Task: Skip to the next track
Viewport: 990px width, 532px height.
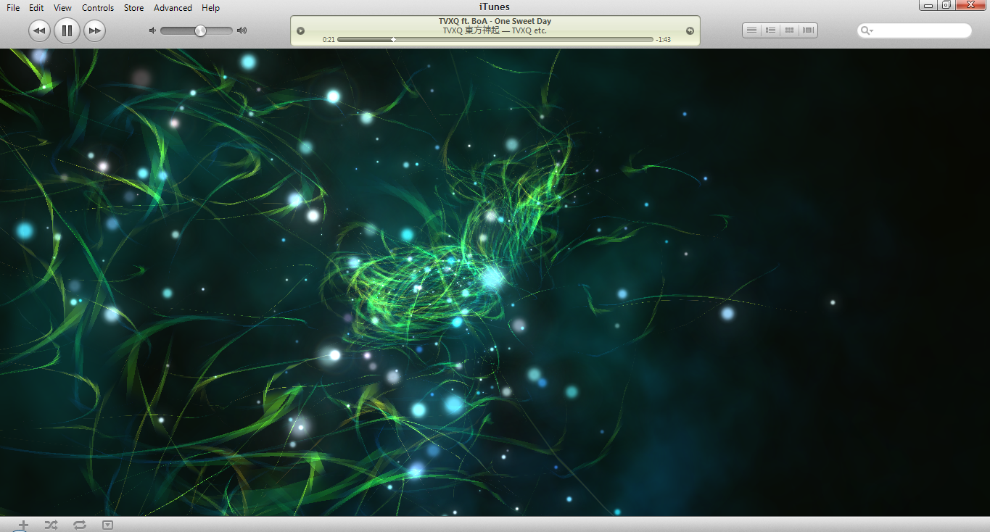Action: pos(94,30)
